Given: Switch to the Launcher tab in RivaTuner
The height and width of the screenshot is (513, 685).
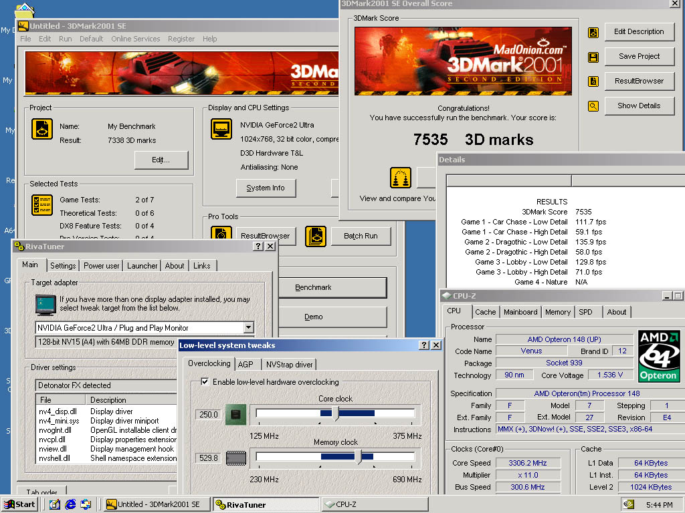Looking at the screenshot, I should (x=142, y=266).
